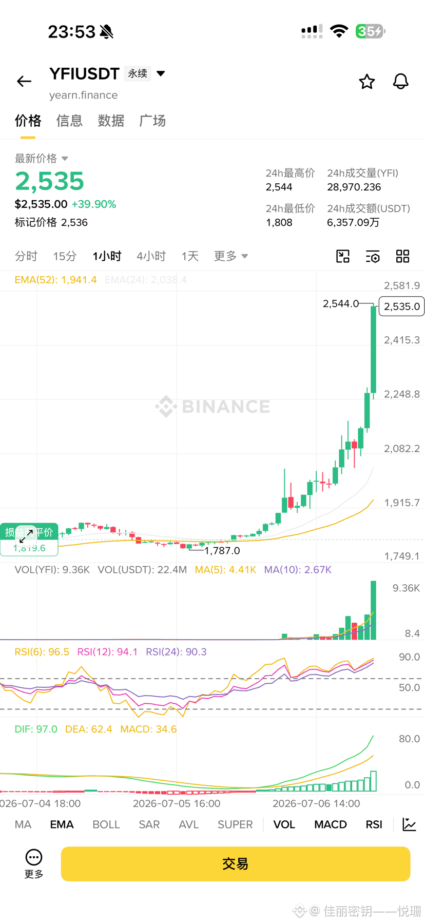
Task: Open the 更多 chat bubble icon
Action: click(34, 857)
